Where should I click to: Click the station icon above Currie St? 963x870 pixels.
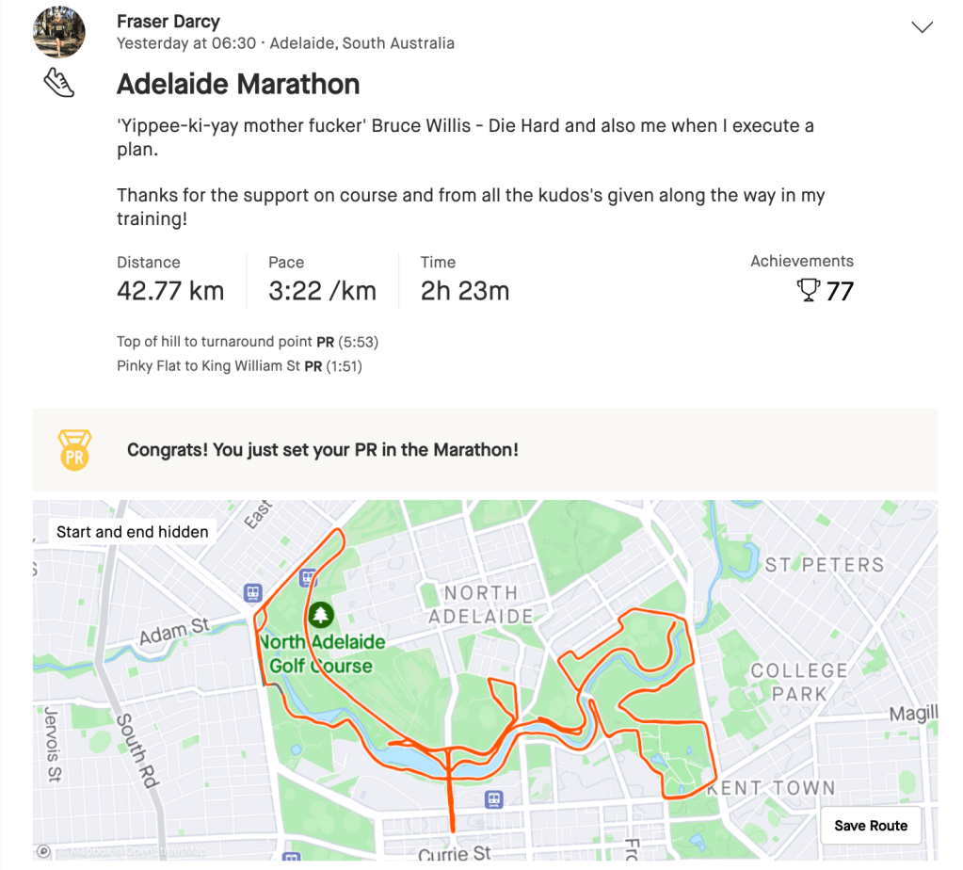pos(492,799)
